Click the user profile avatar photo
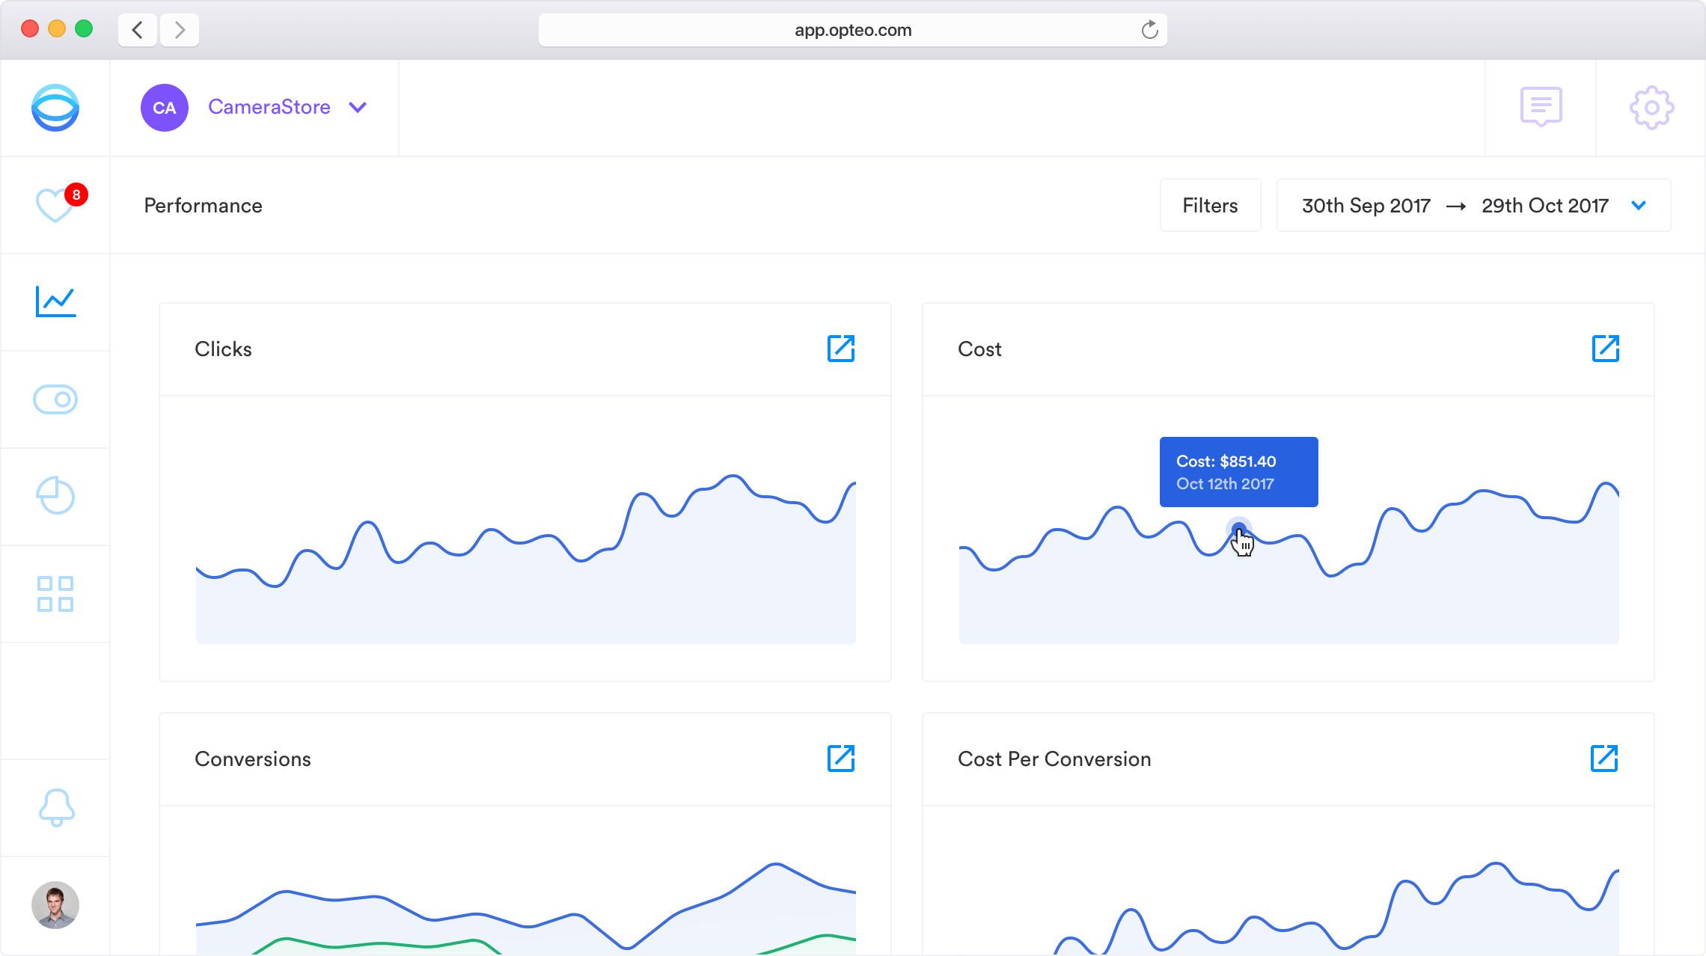 point(55,905)
